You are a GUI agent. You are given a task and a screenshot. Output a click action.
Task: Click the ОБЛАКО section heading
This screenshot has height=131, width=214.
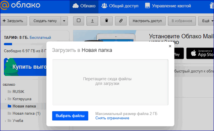(9, 85)
